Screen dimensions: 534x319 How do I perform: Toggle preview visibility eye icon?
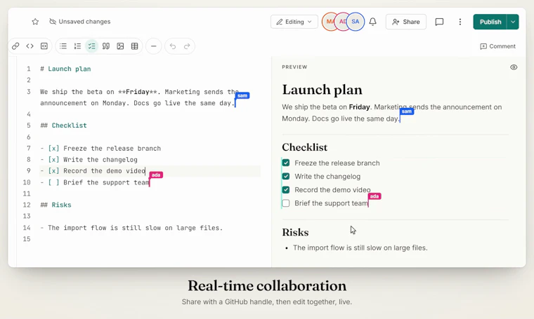point(514,67)
